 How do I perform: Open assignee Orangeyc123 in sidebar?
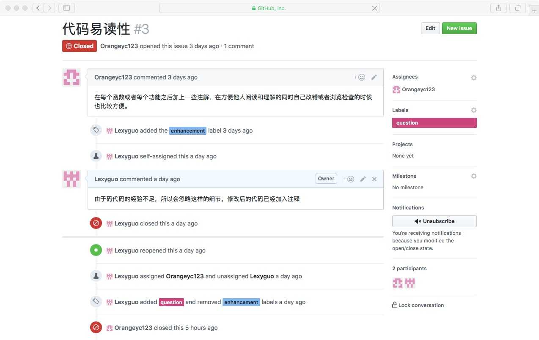413,90
